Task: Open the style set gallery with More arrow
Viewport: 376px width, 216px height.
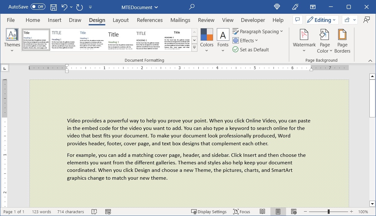Action: (x=194, y=47)
